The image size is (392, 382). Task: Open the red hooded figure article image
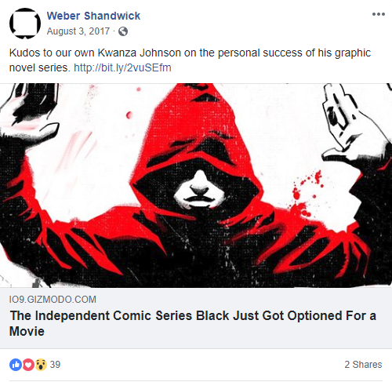(196, 185)
